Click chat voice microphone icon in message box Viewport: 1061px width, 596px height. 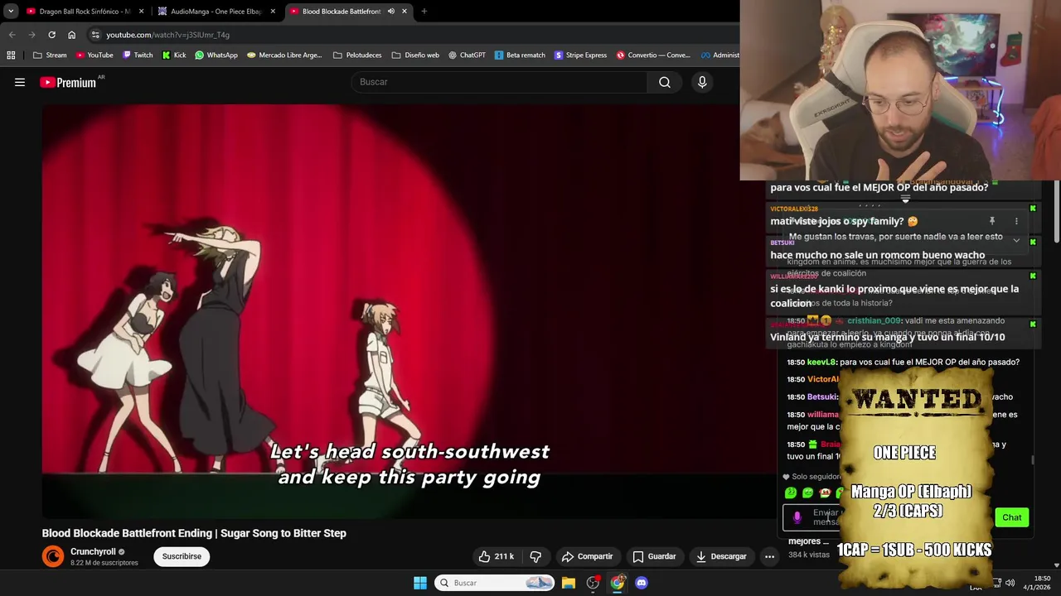click(x=797, y=517)
